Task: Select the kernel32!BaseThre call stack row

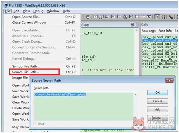Action: 160,60
